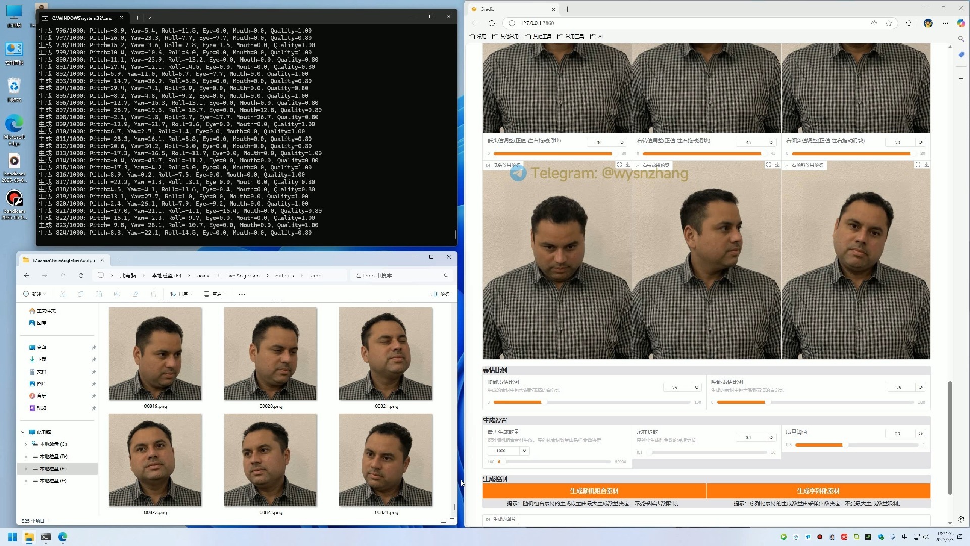Refresh the Gradio browser page
Screen dimensions: 970x546
coord(491,23)
